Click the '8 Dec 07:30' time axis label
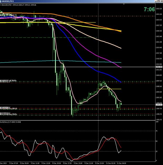Image resolution: width=163 pixels, height=165 pixels. [14, 163]
